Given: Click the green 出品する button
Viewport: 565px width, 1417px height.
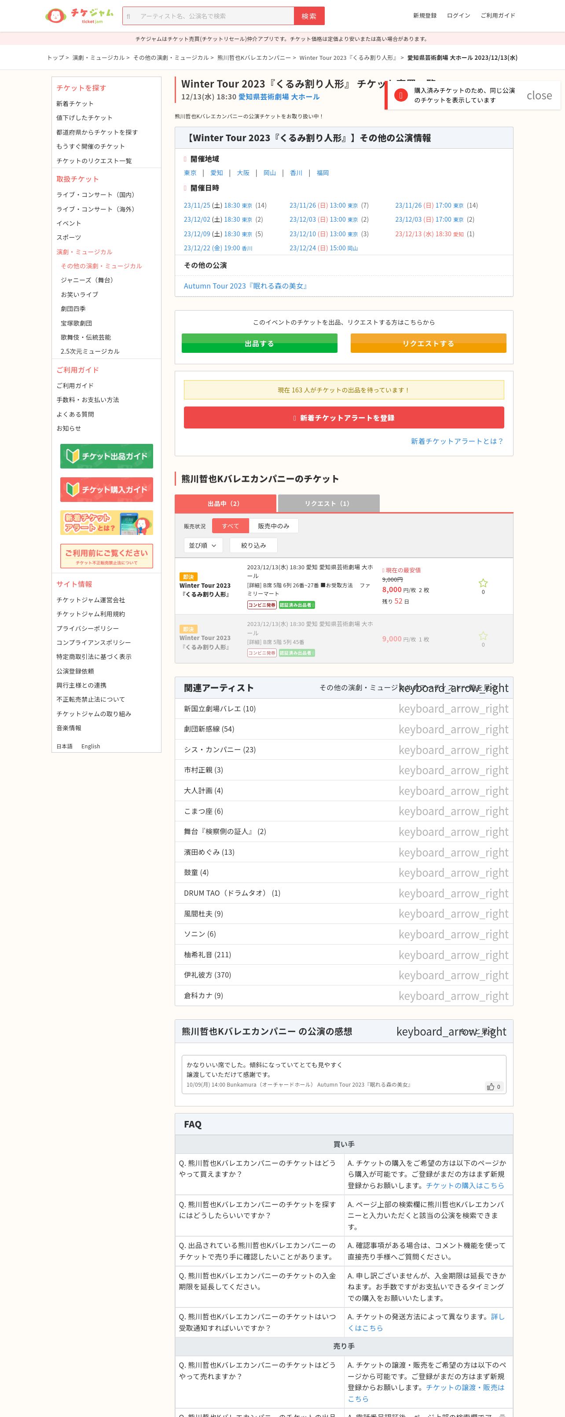Looking at the screenshot, I should (259, 343).
